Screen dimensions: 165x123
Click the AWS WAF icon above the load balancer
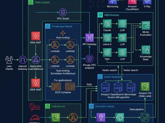click(x=35, y=36)
